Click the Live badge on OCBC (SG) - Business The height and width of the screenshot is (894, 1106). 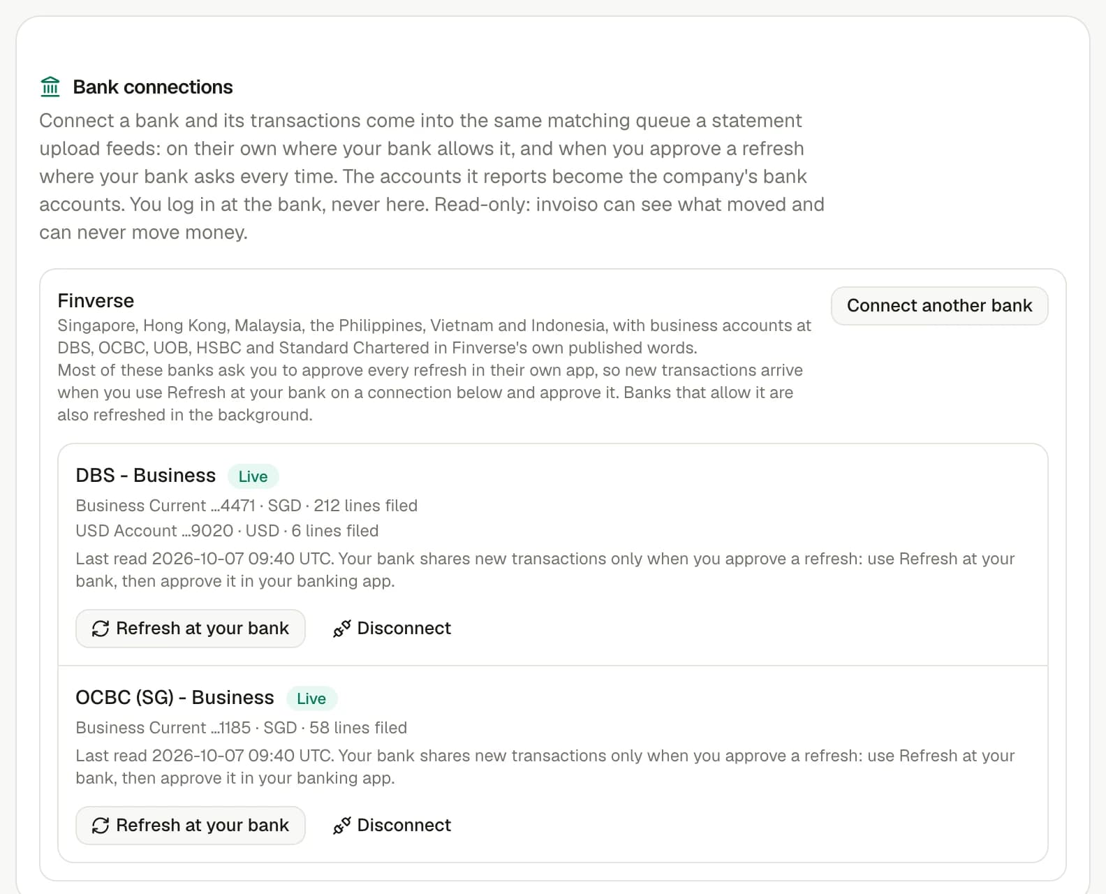point(311,698)
